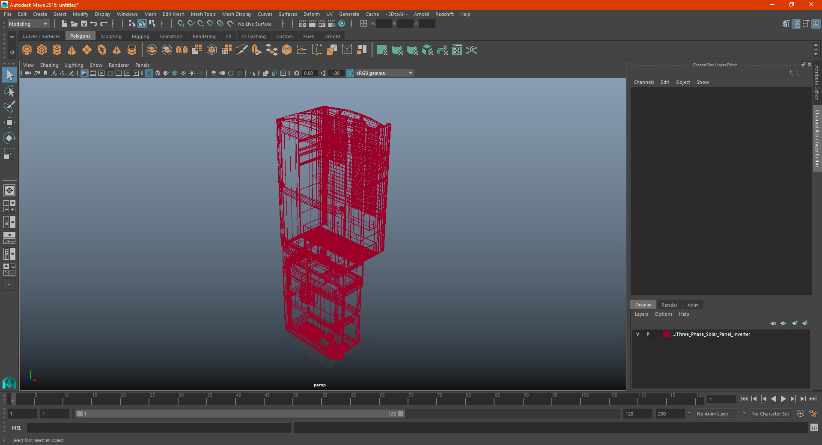Choose the Rotate tool in the toolbox

pos(9,138)
